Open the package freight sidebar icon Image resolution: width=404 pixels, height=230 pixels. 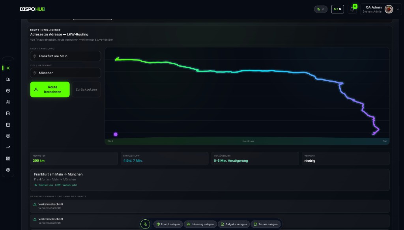click(x=8, y=91)
